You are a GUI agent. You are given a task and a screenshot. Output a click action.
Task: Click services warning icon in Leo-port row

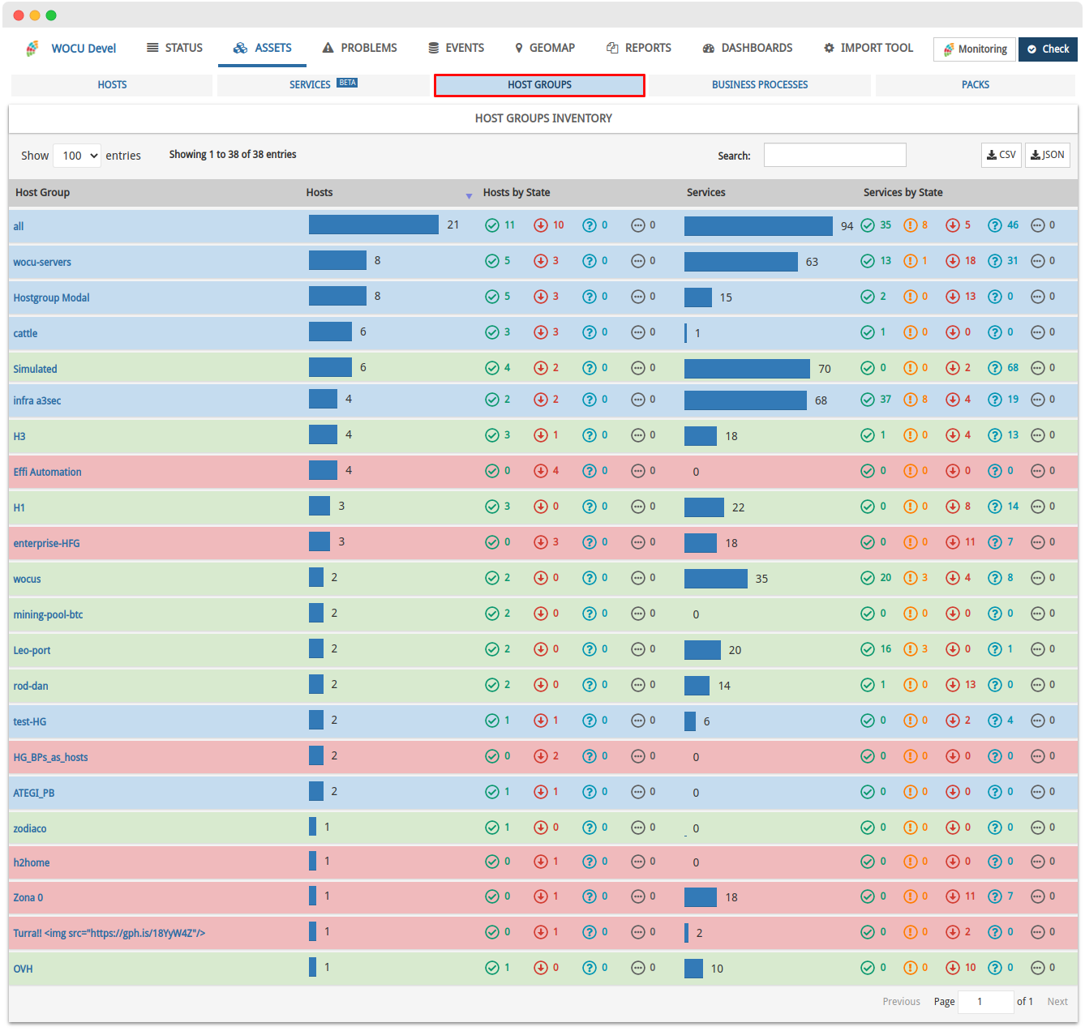point(911,649)
